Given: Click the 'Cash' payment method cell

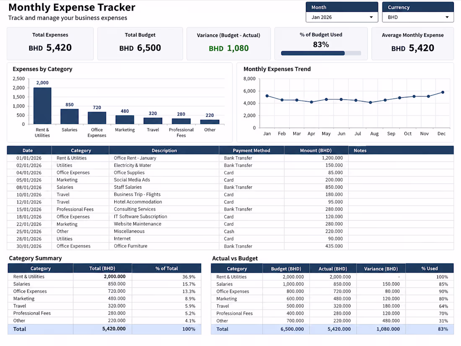Looking at the screenshot, I should (x=251, y=232).
